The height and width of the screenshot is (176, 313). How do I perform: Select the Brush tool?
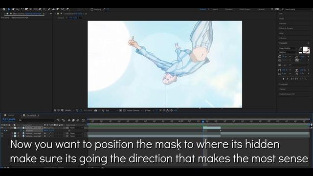pos(49,9)
